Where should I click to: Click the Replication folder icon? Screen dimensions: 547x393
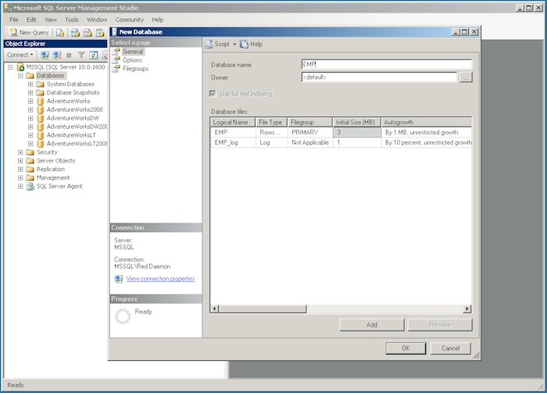click(x=30, y=169)
